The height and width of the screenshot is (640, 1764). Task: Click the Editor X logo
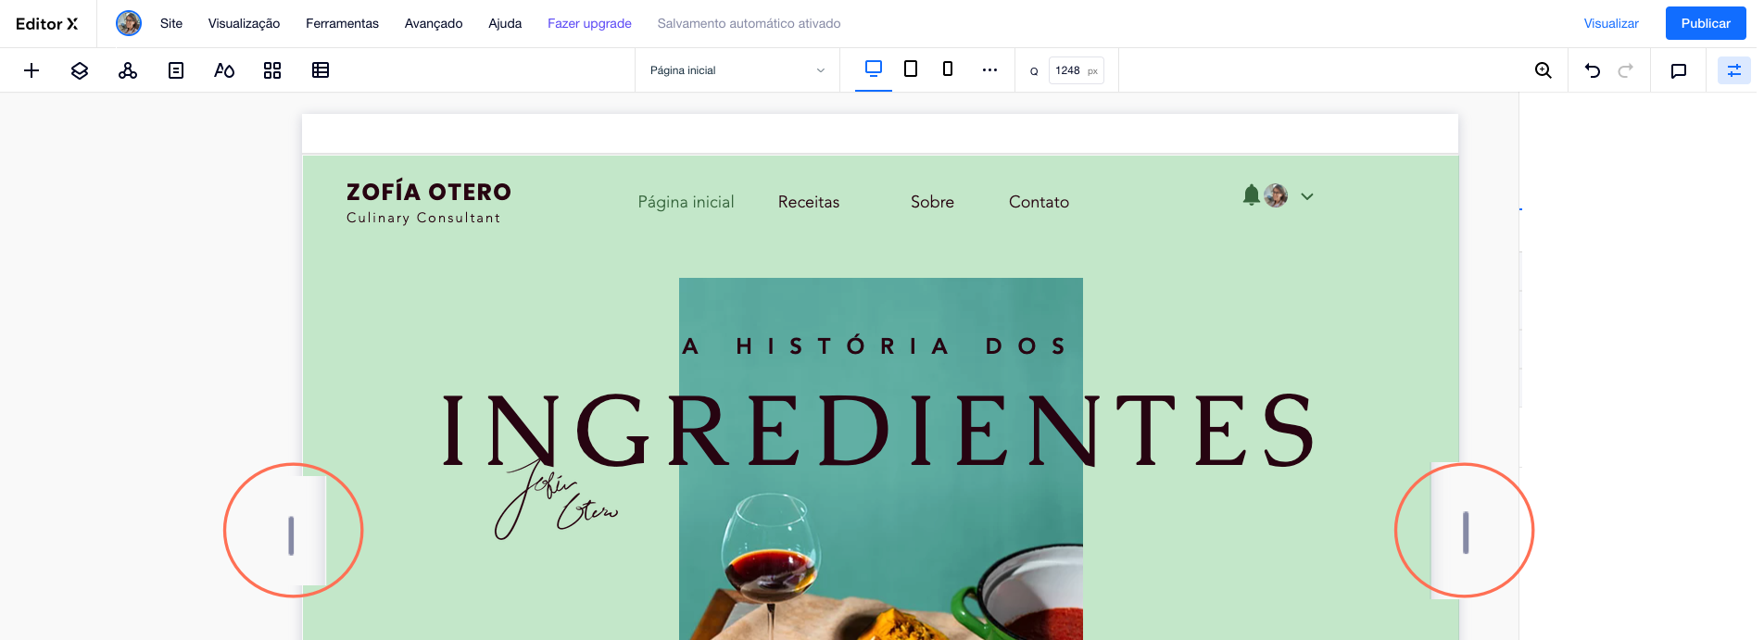[x=47, y=23]
